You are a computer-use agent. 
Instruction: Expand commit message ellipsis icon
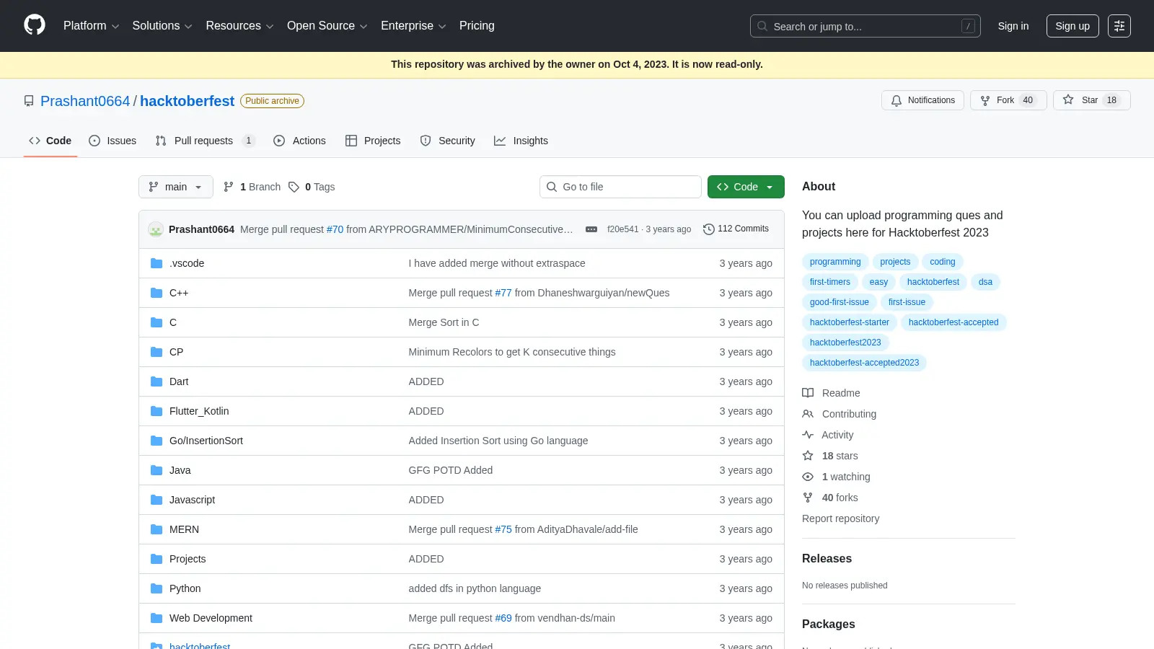(x=591, y=229)
